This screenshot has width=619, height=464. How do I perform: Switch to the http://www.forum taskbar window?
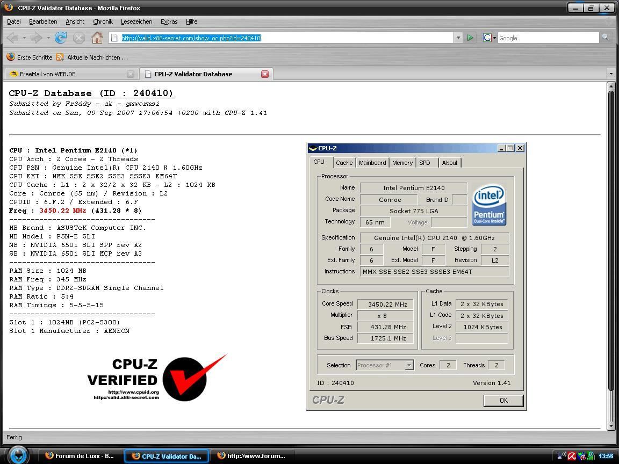coord(253,456)
